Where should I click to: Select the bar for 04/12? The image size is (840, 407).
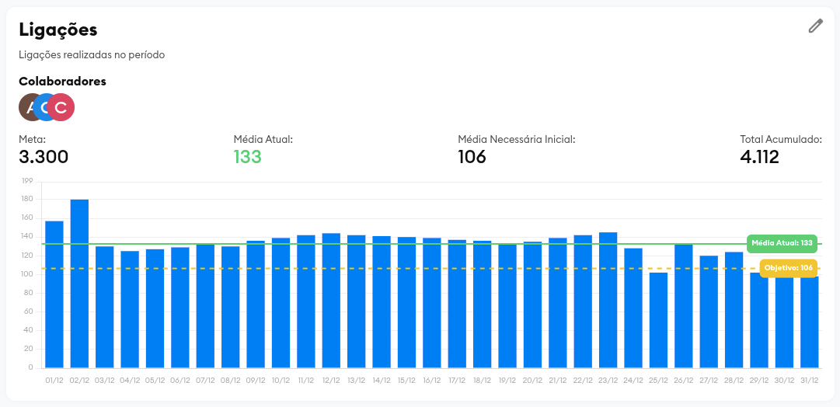pyautogui.click(x=130, y=309)
